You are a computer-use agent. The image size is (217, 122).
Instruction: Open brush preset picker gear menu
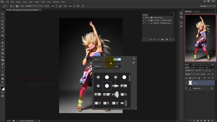134,59
